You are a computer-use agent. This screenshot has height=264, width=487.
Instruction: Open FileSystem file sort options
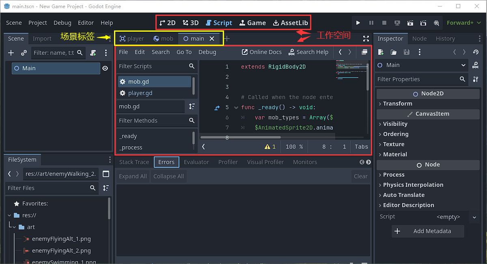click(106, 188)
